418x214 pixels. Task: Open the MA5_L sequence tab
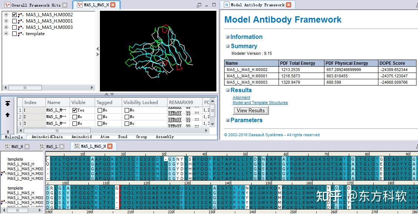pos(51,147)
